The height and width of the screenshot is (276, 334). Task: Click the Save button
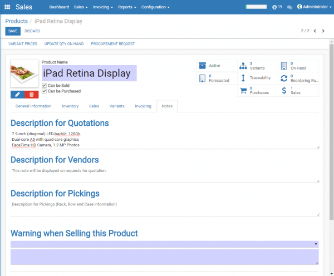coord(13,31)
